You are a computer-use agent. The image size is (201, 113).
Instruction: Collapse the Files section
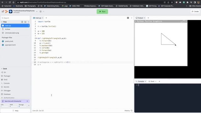[x=2, y=22]
